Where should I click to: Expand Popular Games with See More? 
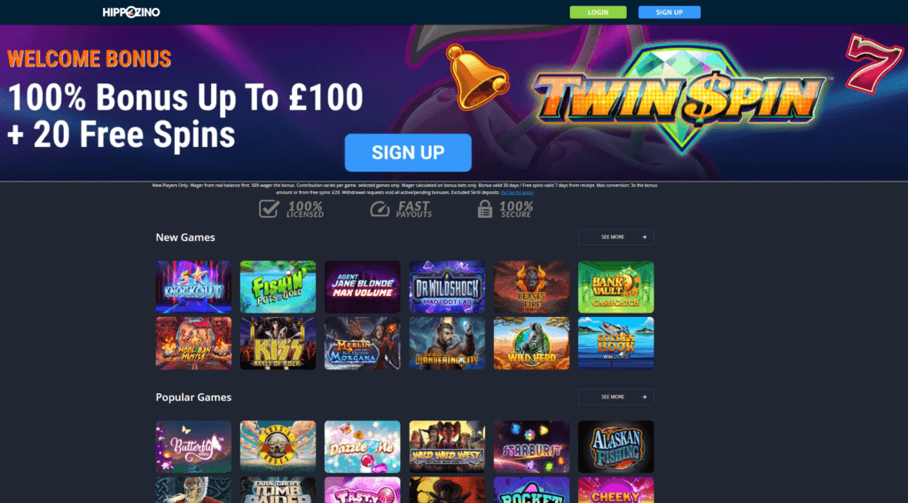[x=616, y=398]
